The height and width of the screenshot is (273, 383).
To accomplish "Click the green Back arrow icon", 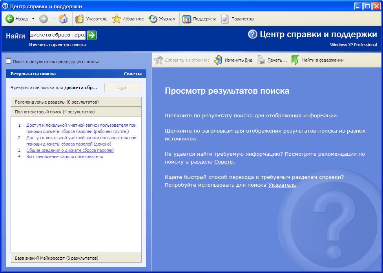I will tap(10, 19).
